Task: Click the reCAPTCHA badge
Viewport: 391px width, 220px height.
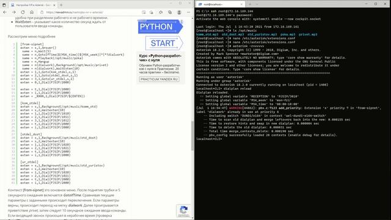Action: (x=183, y=210)
